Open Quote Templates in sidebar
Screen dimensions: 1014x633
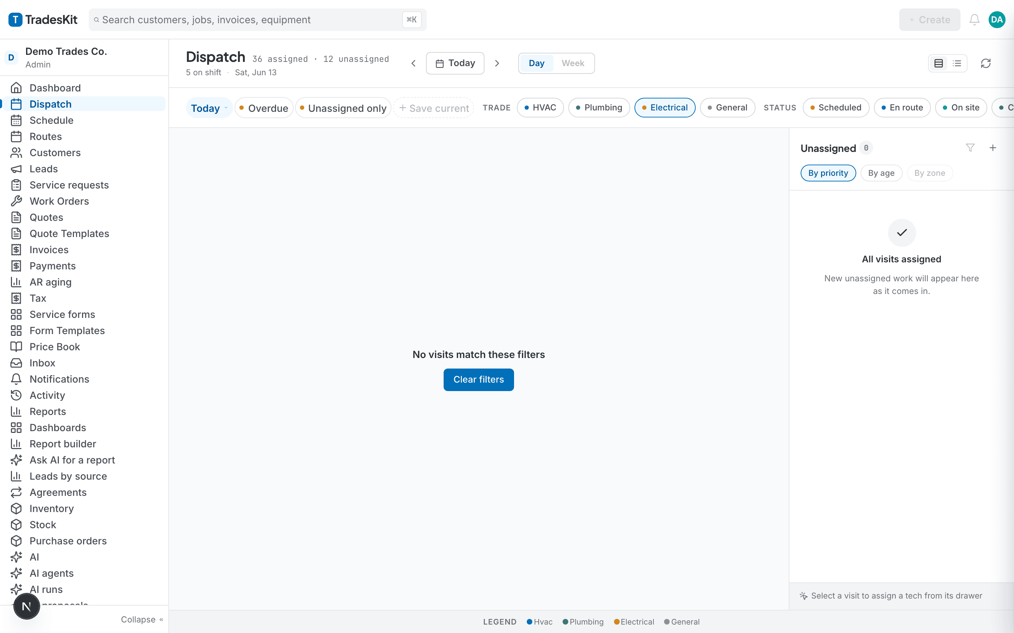pyautogui.click(x=84, y=234)
